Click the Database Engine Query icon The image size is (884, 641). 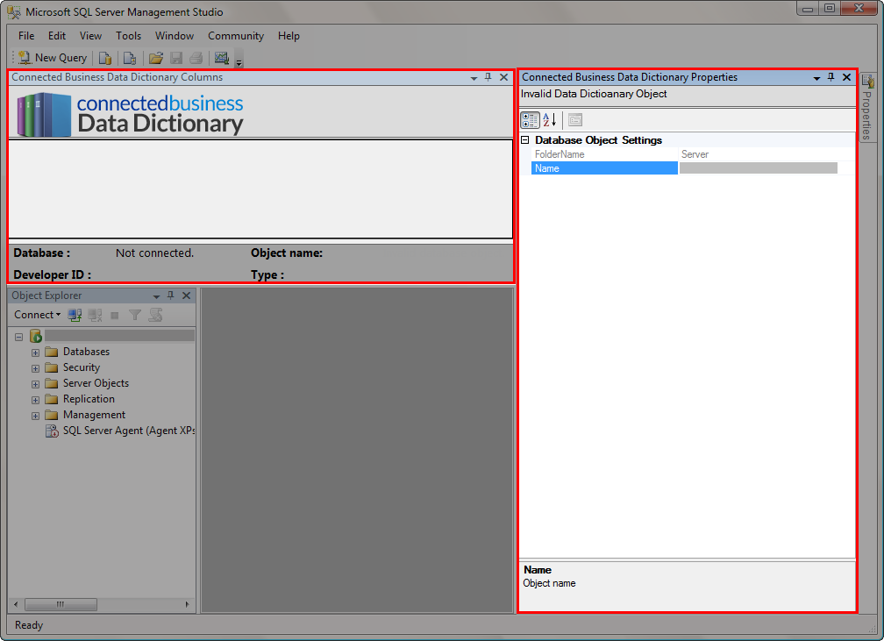click(105, 58)
